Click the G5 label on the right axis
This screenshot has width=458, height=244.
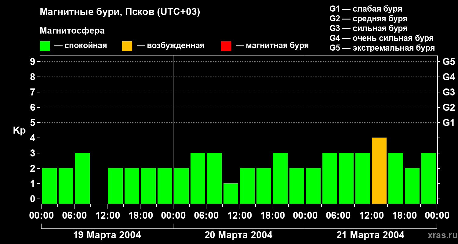(448, 62)
